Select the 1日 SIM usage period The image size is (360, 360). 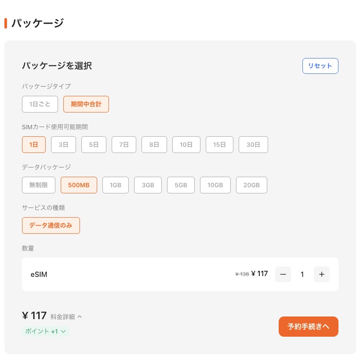34,145
